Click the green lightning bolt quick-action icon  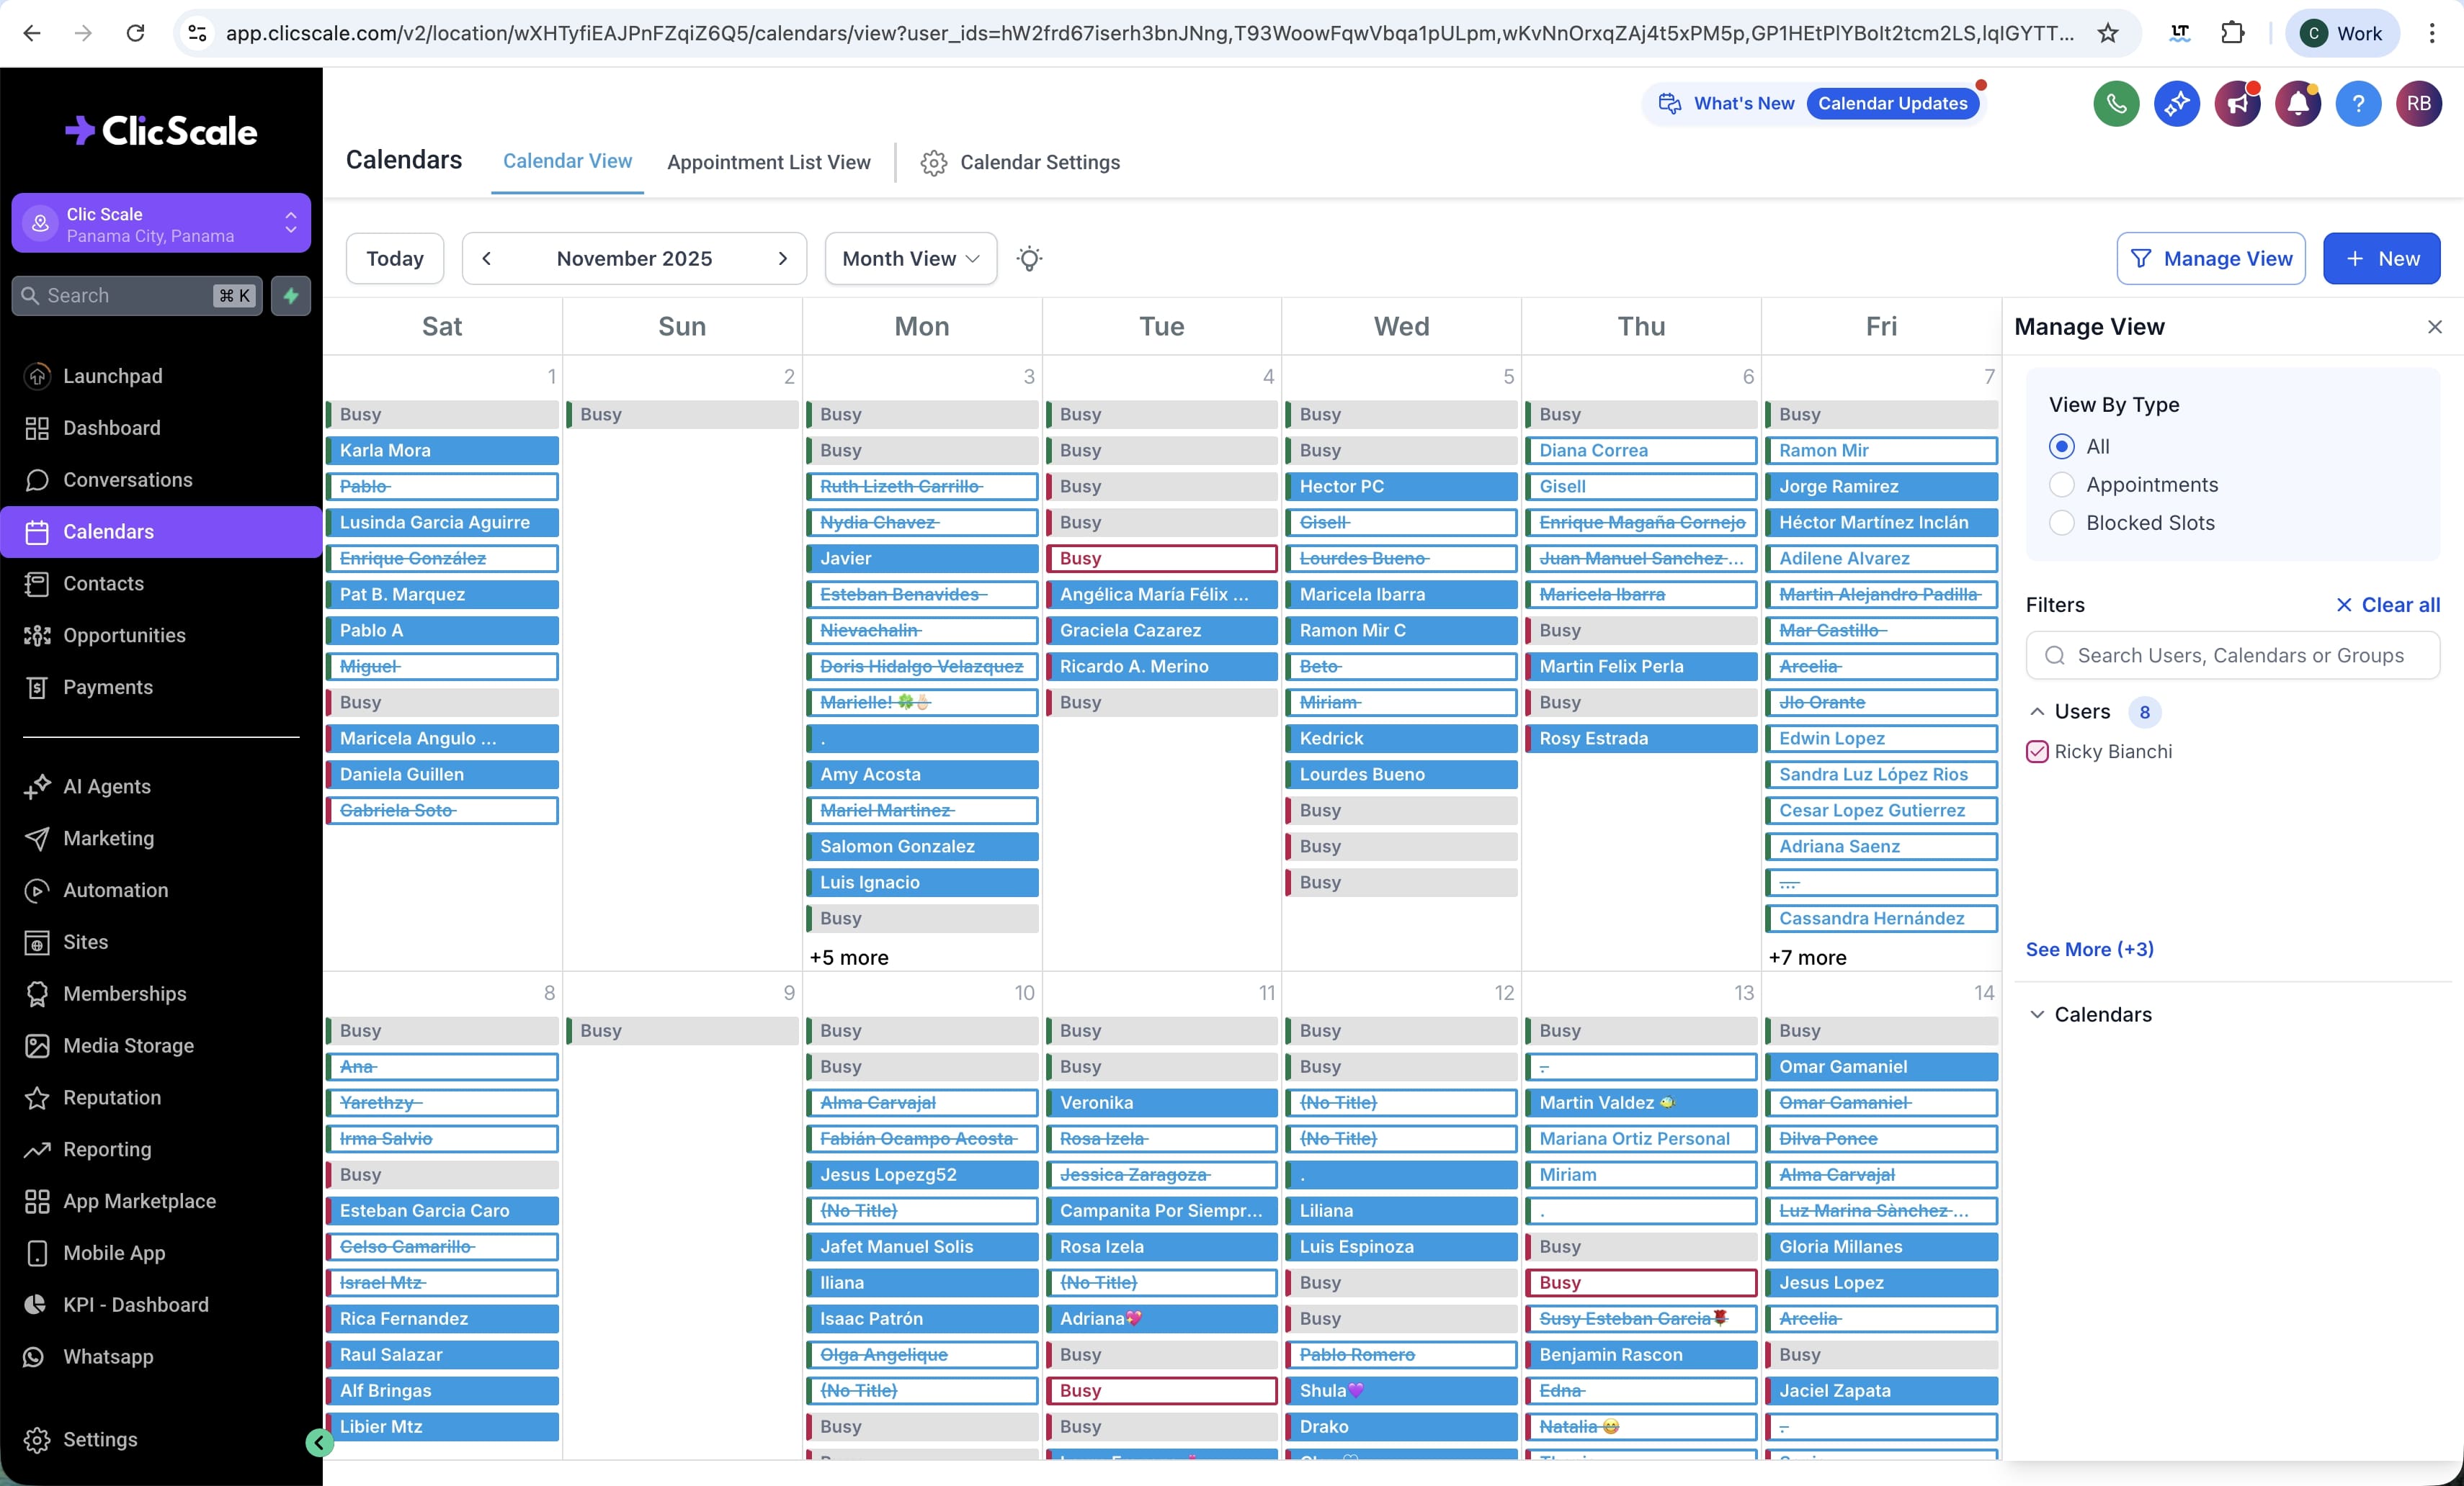(x=291, y=296)
